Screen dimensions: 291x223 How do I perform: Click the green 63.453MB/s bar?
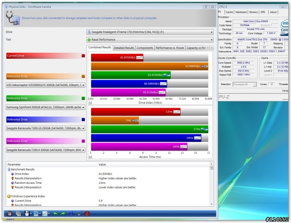click(131, 75)
